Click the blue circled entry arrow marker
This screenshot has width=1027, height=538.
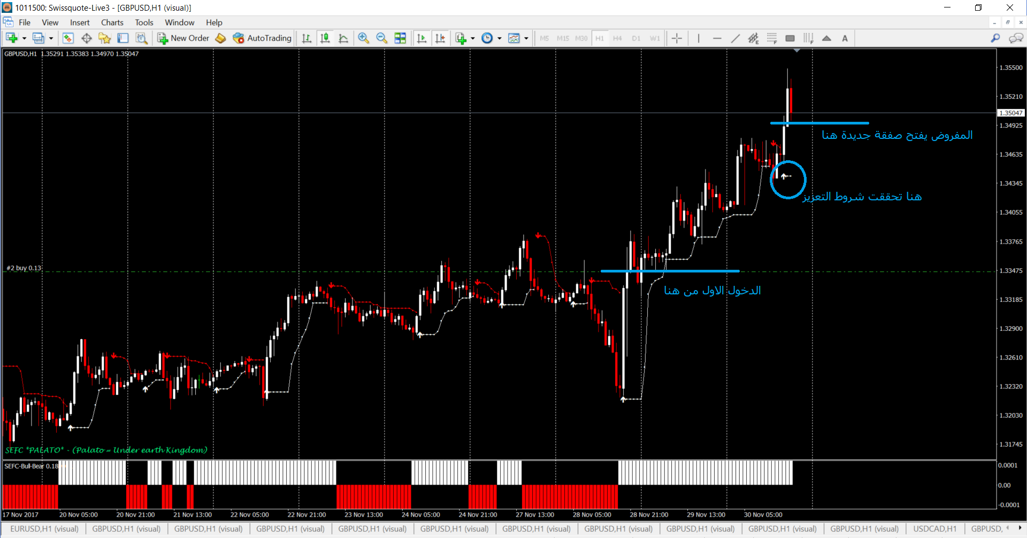[784, 176]
